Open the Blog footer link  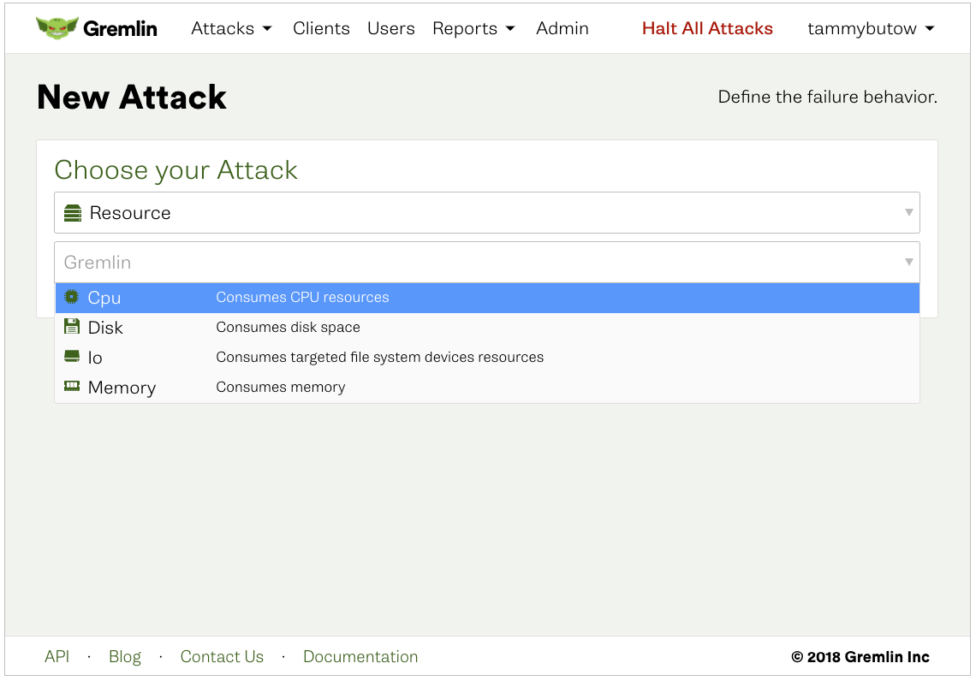point(124,657)
